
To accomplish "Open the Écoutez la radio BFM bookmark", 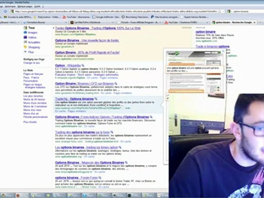I will click(18, 17).
